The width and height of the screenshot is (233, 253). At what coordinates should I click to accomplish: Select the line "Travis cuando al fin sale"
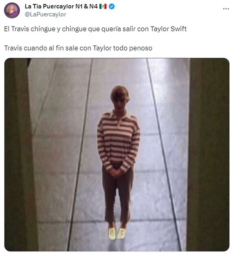click(78, 48)
